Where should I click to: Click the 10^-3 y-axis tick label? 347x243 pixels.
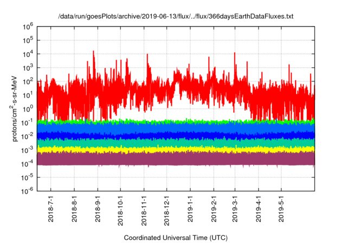[28, 150]
